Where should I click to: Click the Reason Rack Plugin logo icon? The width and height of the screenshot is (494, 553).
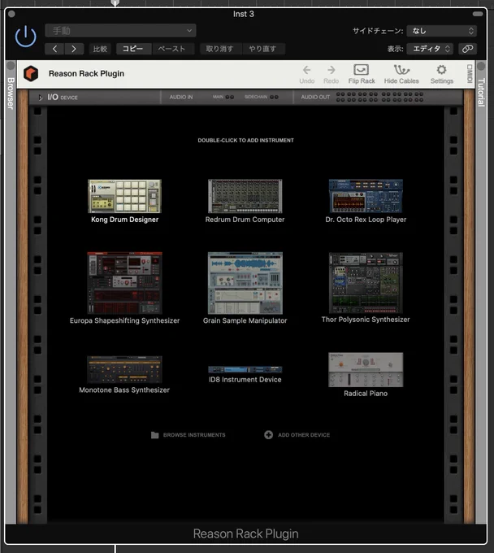point(31,74)
